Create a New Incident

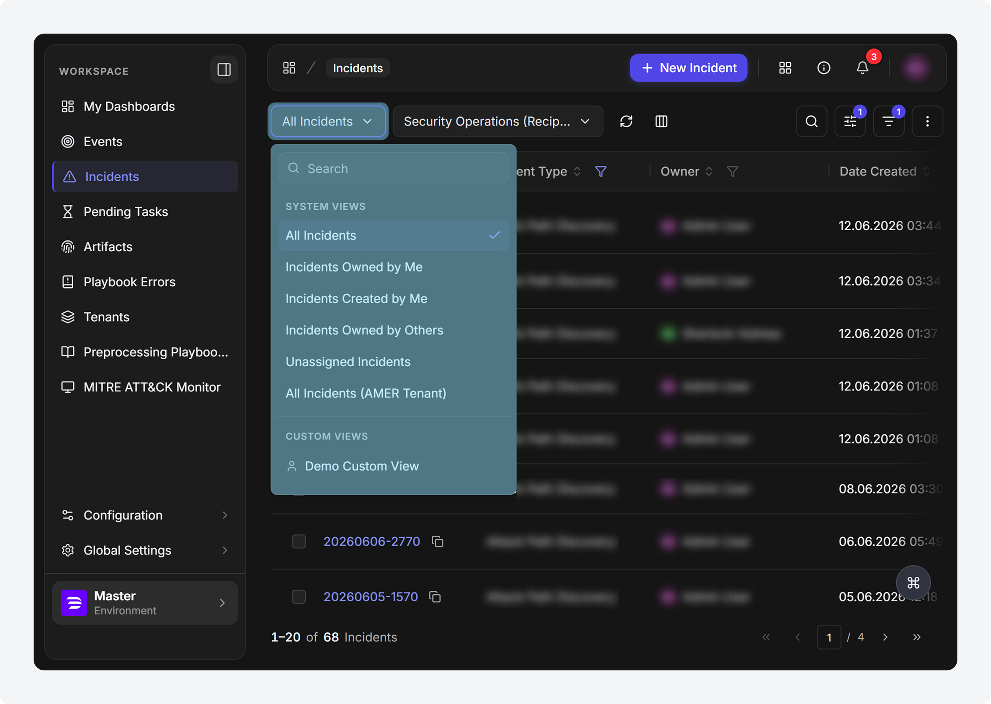688,68
